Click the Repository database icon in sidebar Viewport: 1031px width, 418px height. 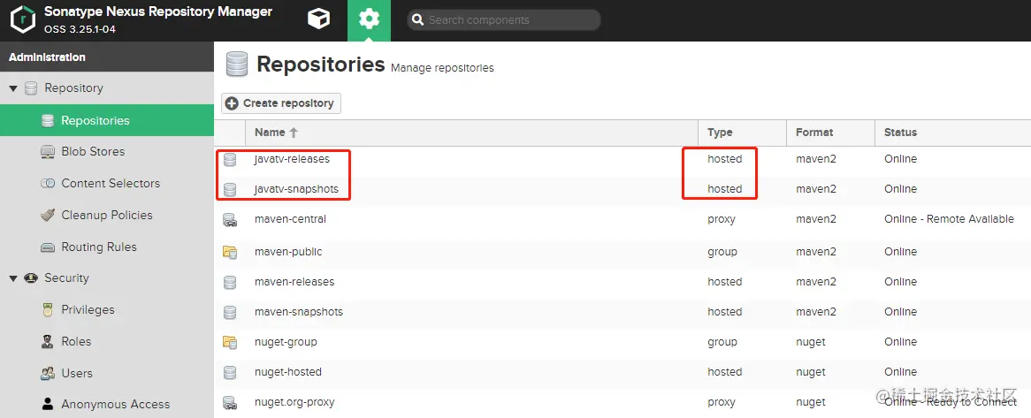(x=31, y=88)
